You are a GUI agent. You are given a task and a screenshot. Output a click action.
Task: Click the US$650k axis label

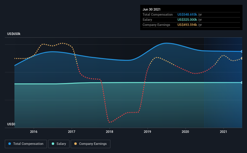[14, 34]
